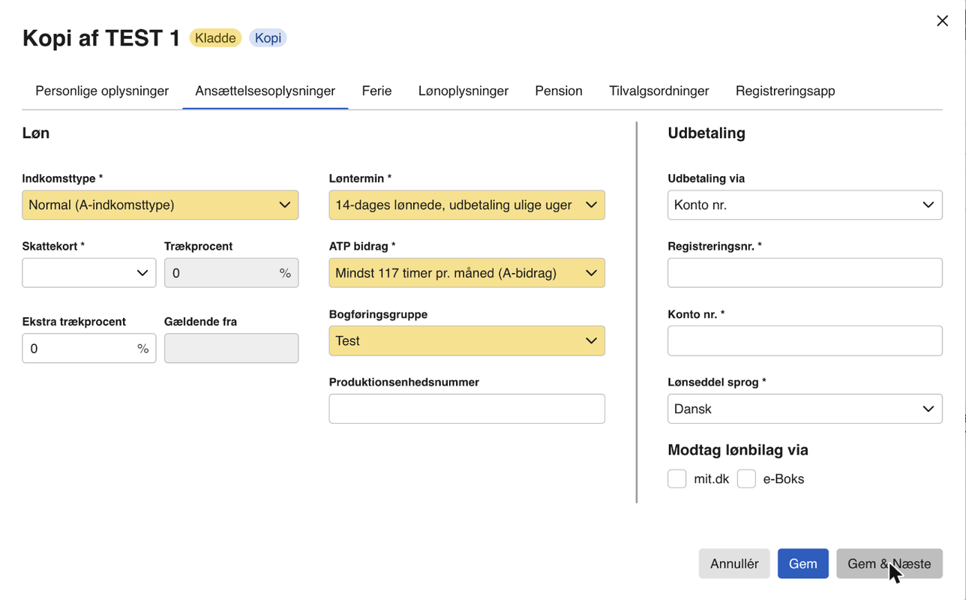Click the blue Kopi badge
The image size is (966, 600).
tap(268, 37)
